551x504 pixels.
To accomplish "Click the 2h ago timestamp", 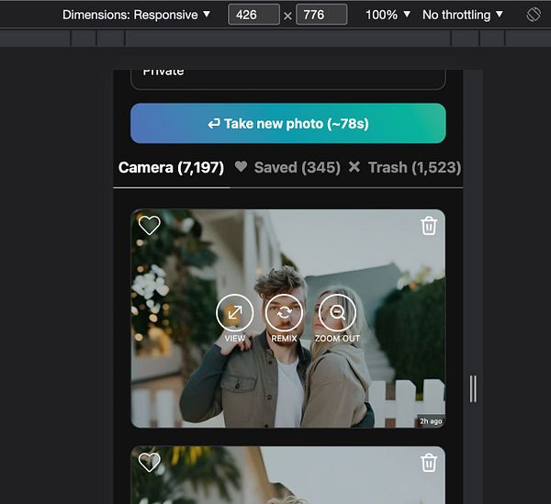I will (431, 421).
